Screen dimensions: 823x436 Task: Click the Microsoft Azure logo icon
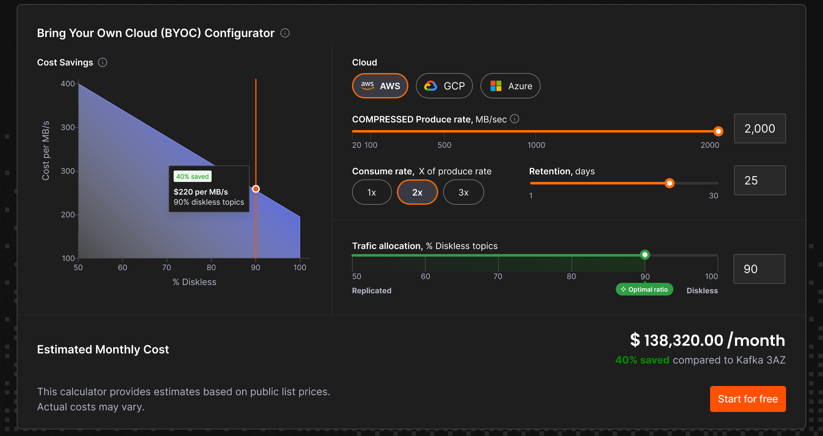tap(496, 86)
